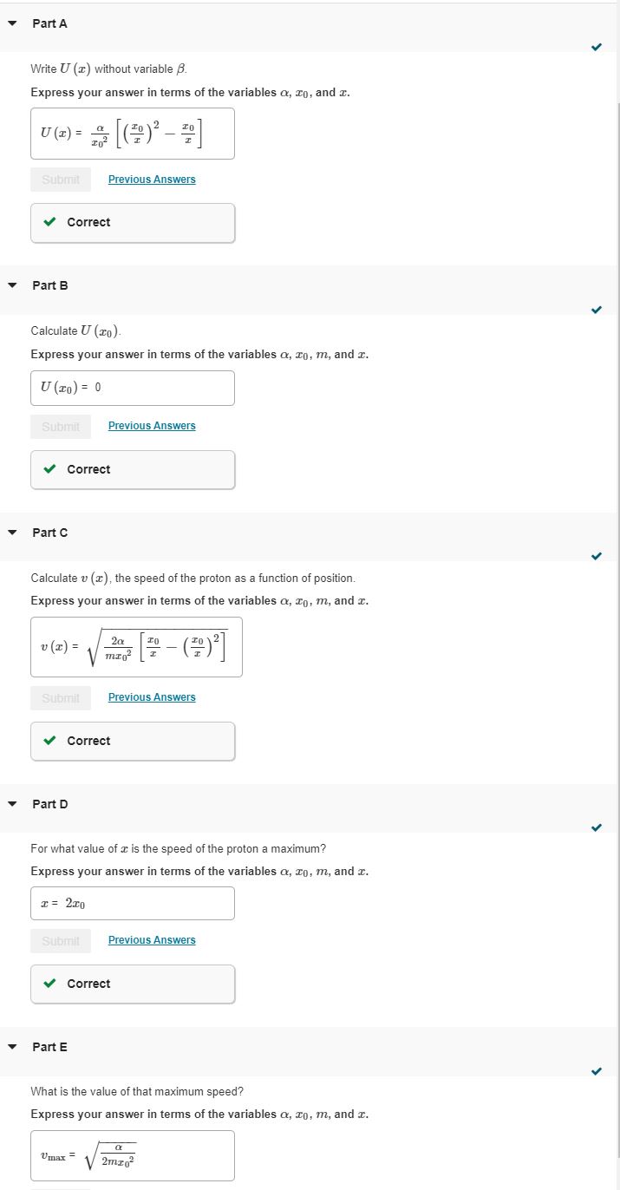The width and height of the screenshot is (620, 1190).
Task: Click the green checkmark beside Part C header
Action: tap(596, 555)
